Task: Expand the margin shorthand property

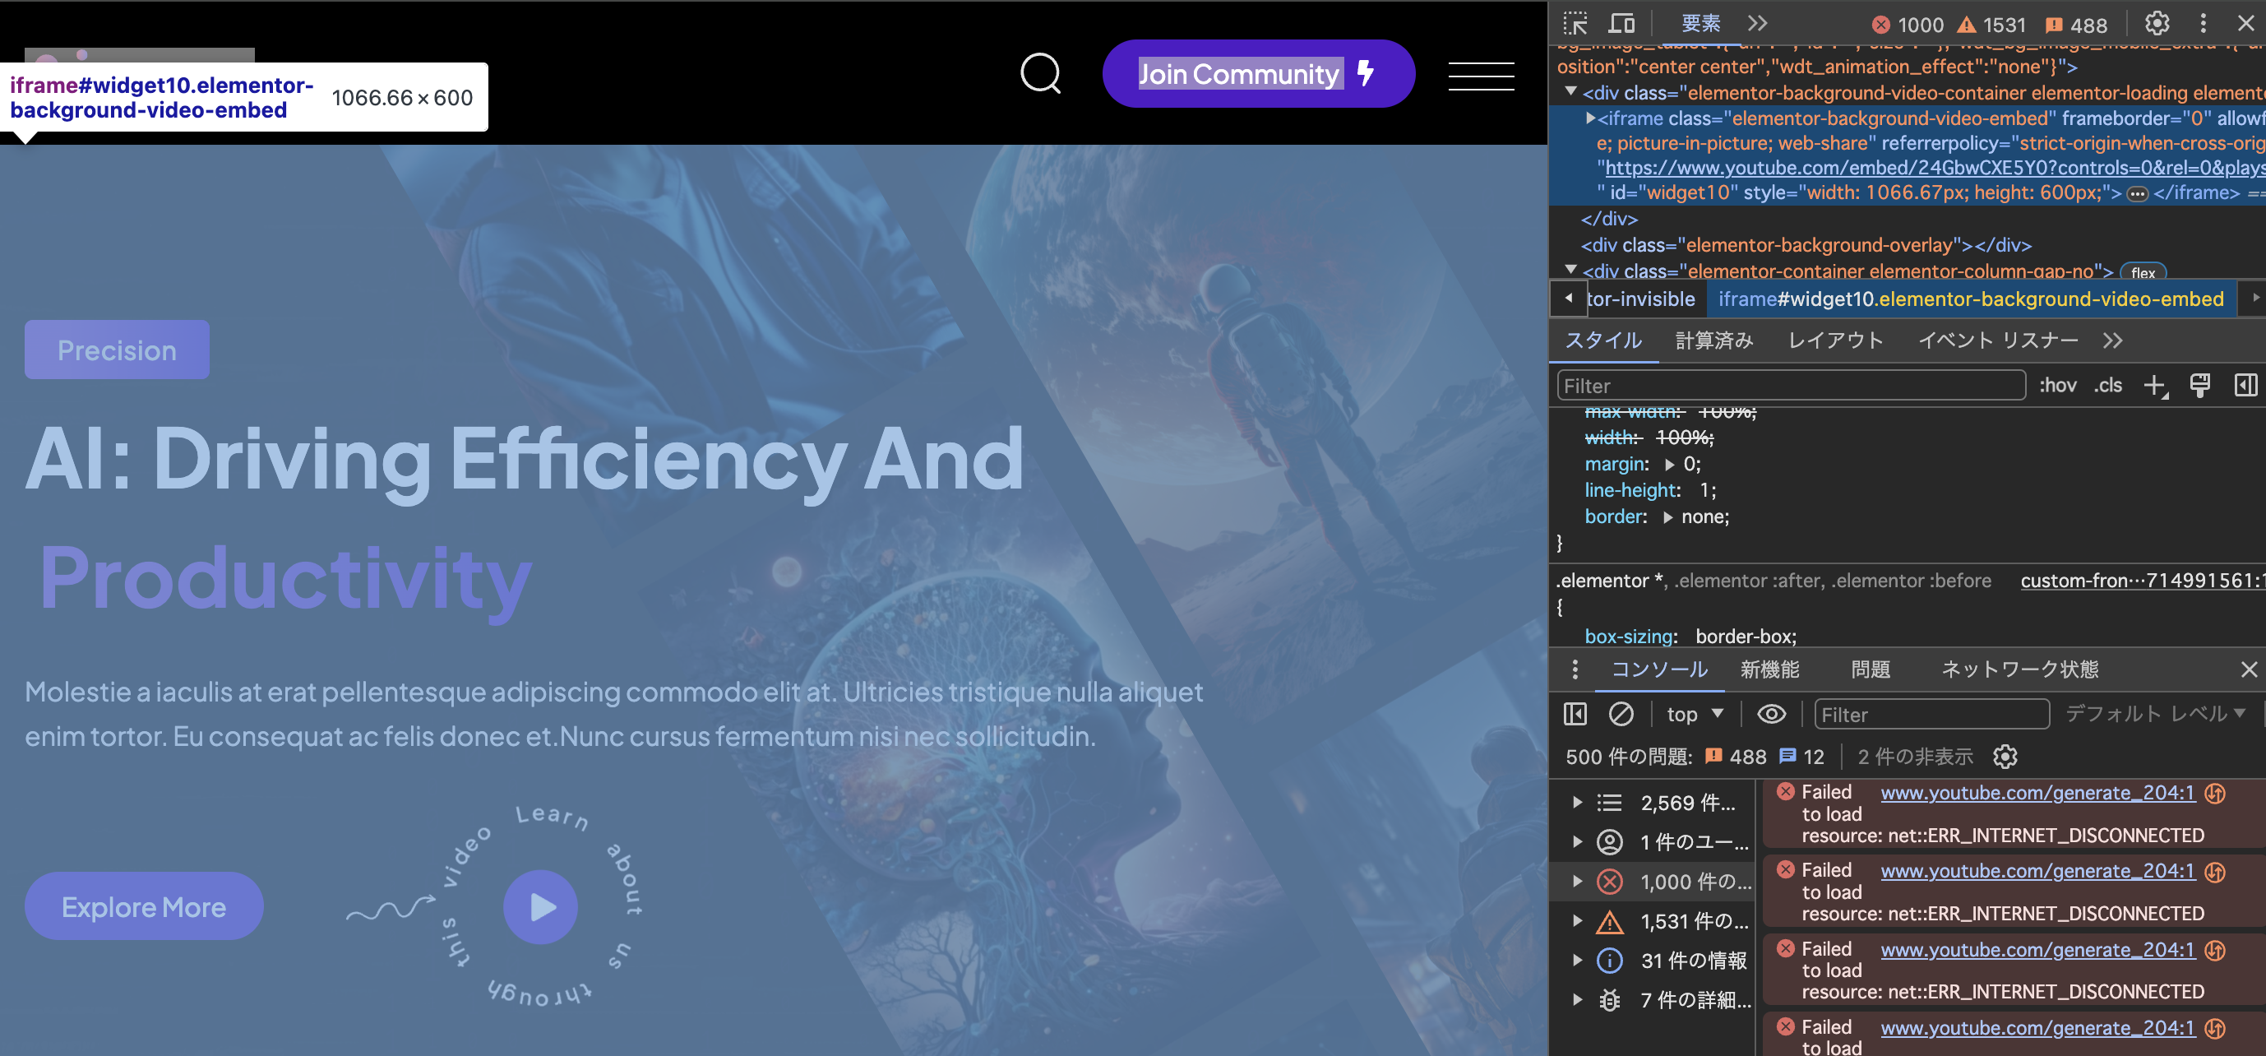Action: (1669, 465)
